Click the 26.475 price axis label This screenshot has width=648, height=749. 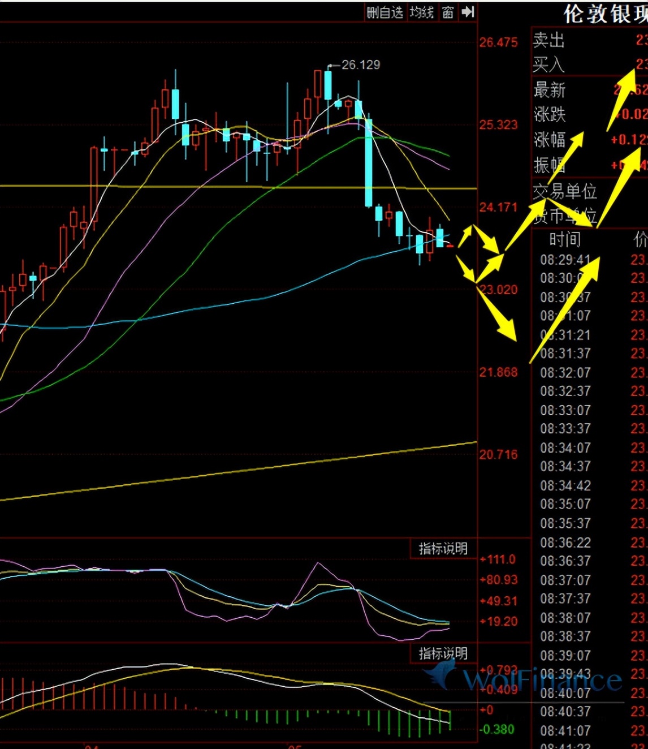(499, 42)
